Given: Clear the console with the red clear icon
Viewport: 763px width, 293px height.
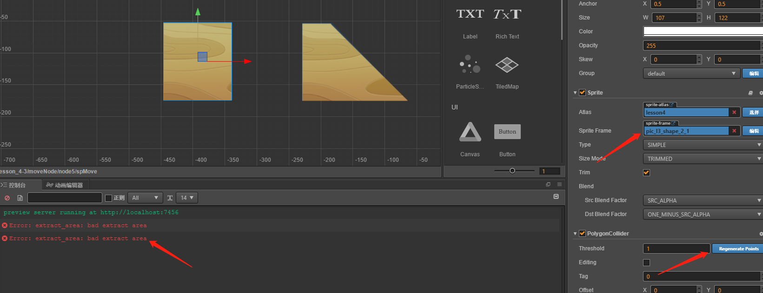Looking at the screenshot, I should click(x=7, y=198).
